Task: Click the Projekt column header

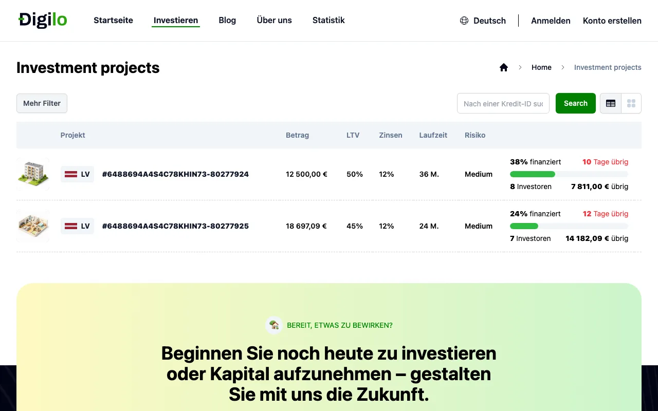Action: (x=73, y=135)
